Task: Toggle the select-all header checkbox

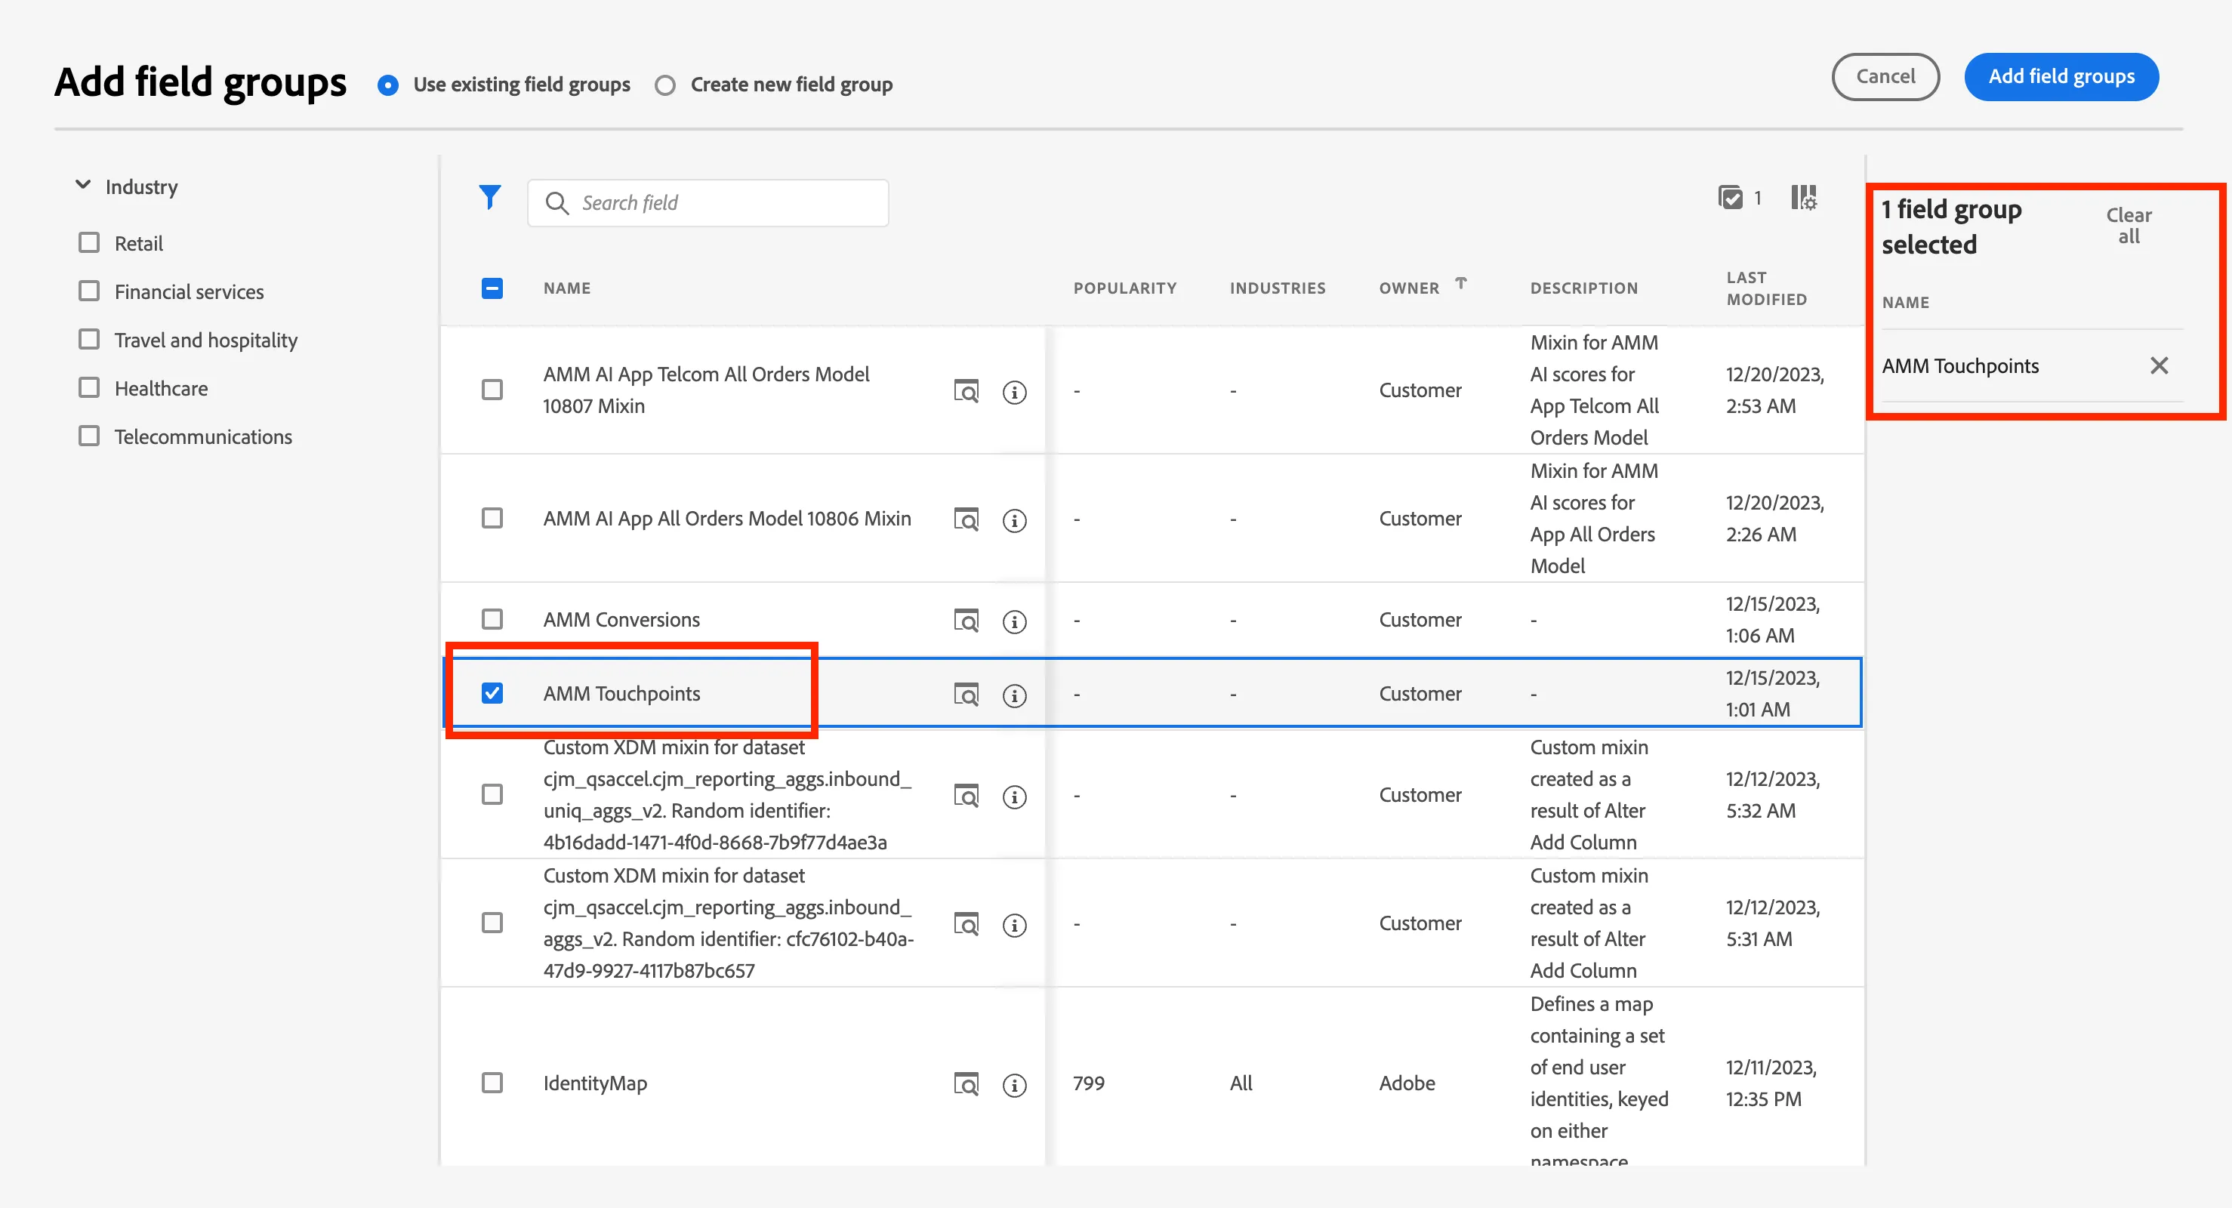Action: (492, 288)
